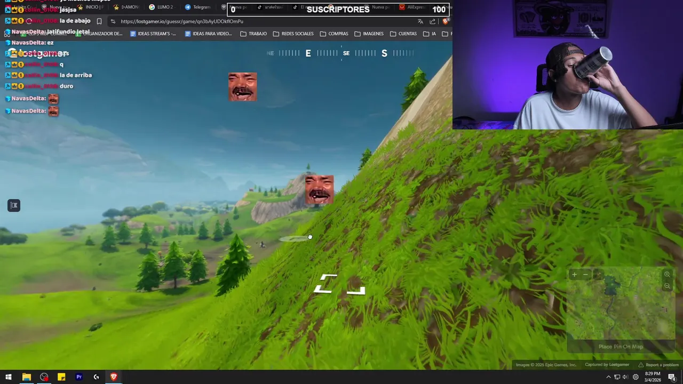The height and width of the screenshot is (384, 683).
Task: Zoom in on the minimap magnifier
Action: coord(667,275)
